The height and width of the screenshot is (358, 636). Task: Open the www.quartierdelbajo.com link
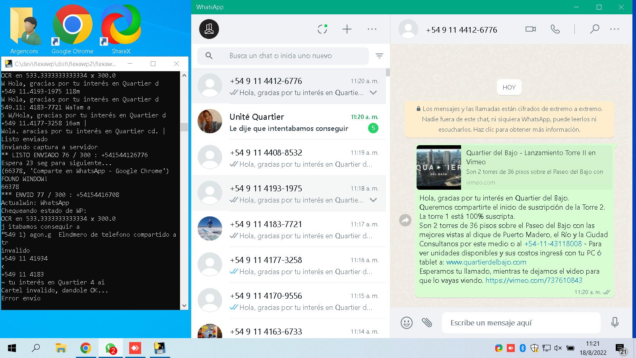[486, 262]
